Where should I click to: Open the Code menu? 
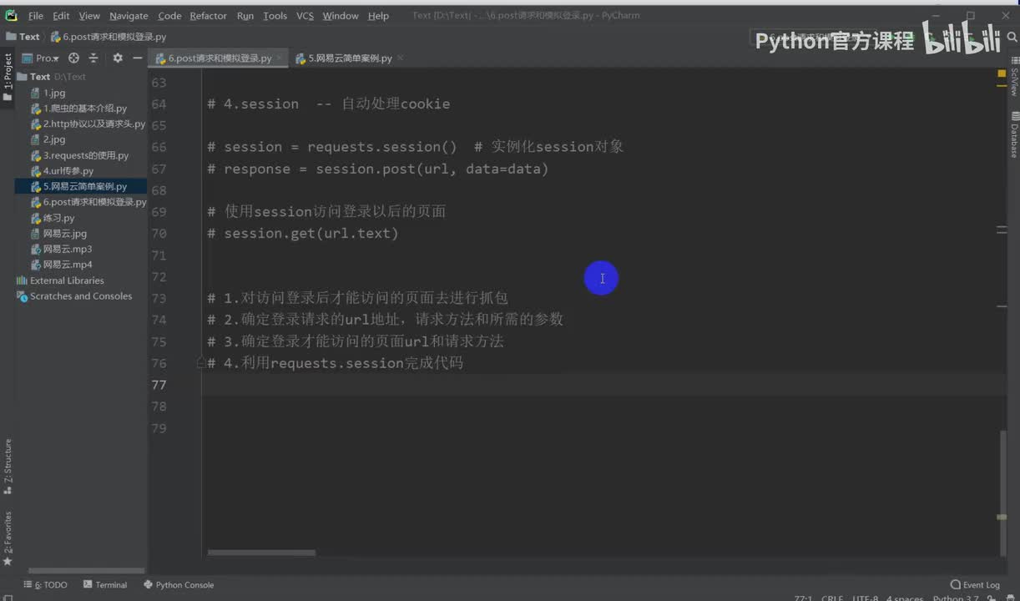click(x=169, y=16)
